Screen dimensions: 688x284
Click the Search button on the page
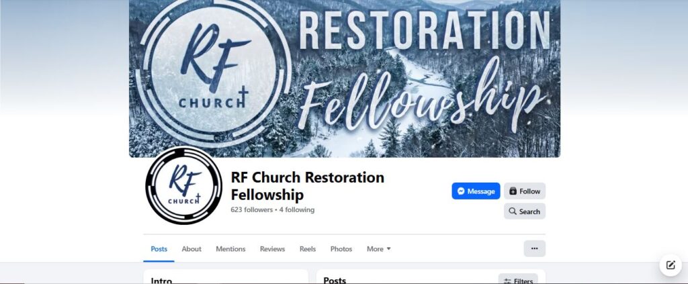point(525,211)
